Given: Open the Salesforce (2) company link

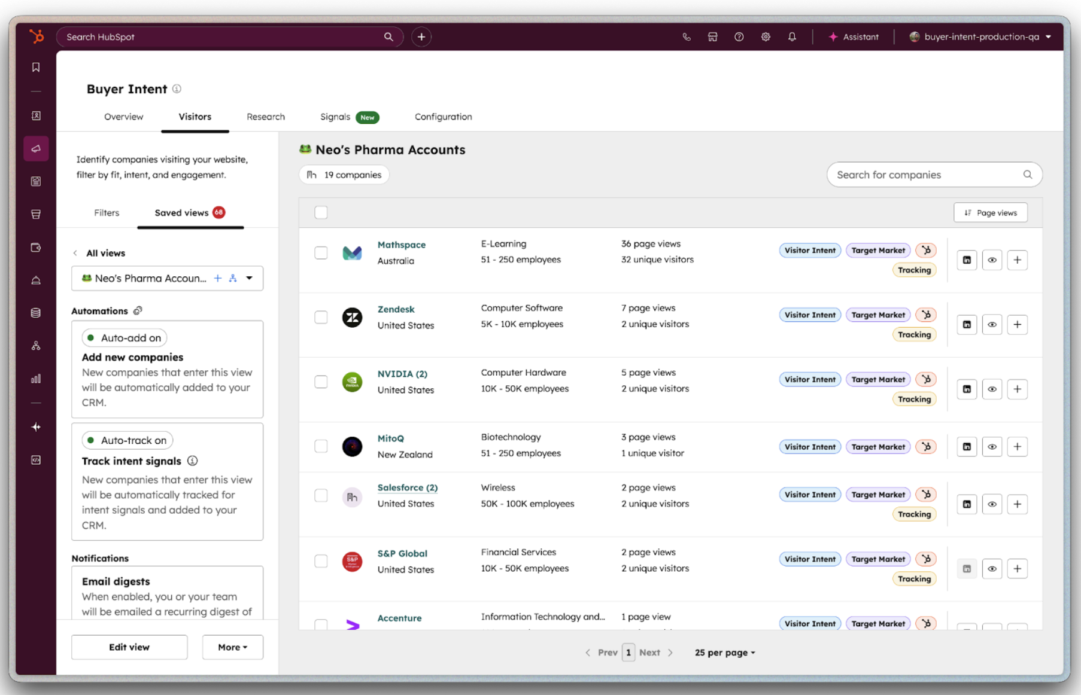Looking at the screenshot, I should pyautogui.click(x=407, y=487).
